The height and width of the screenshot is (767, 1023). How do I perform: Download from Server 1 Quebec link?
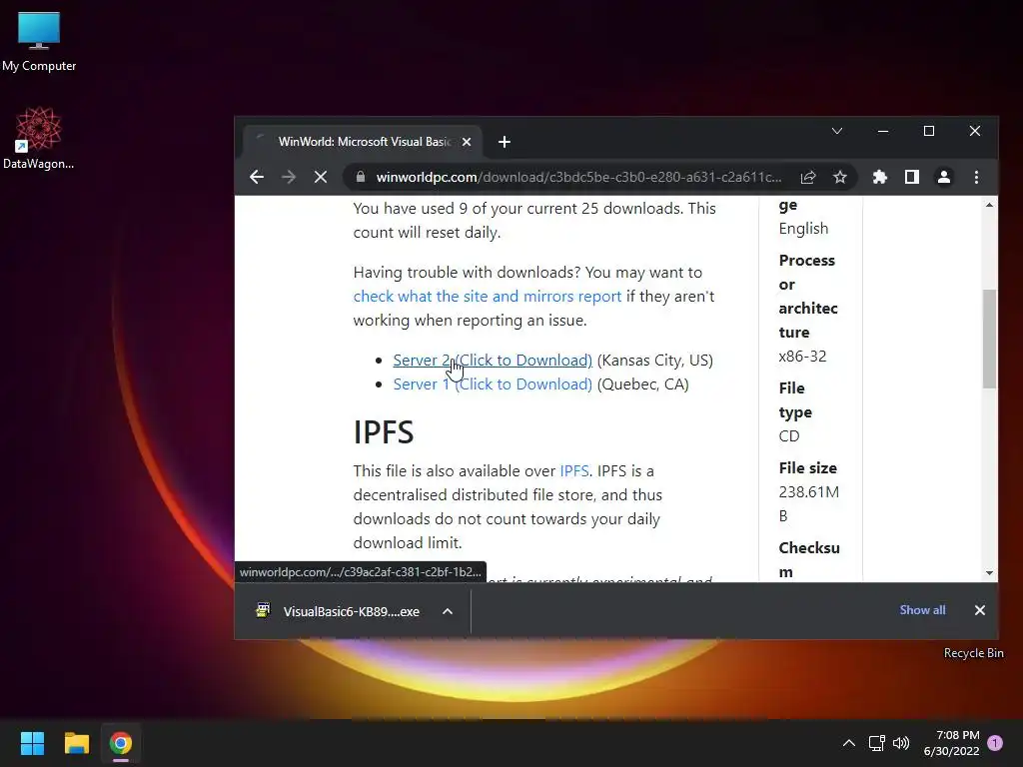pos(493,384)
